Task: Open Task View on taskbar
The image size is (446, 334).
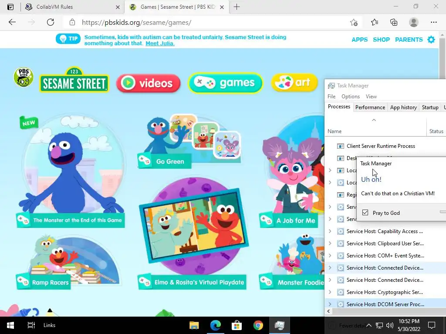Action: click(x=31, y=325)
